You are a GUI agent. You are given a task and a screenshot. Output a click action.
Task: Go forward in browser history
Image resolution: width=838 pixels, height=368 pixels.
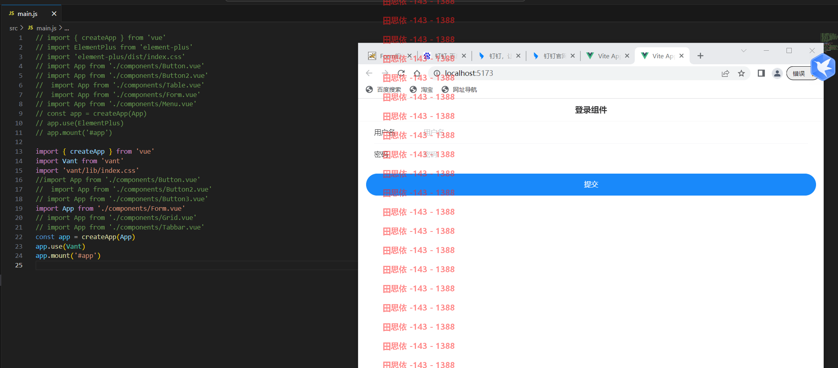point(385,73)
